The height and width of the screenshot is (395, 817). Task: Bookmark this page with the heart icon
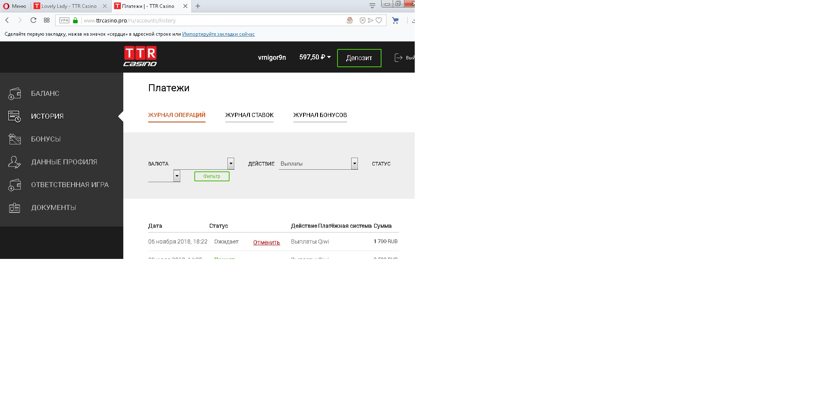[379, 20]
